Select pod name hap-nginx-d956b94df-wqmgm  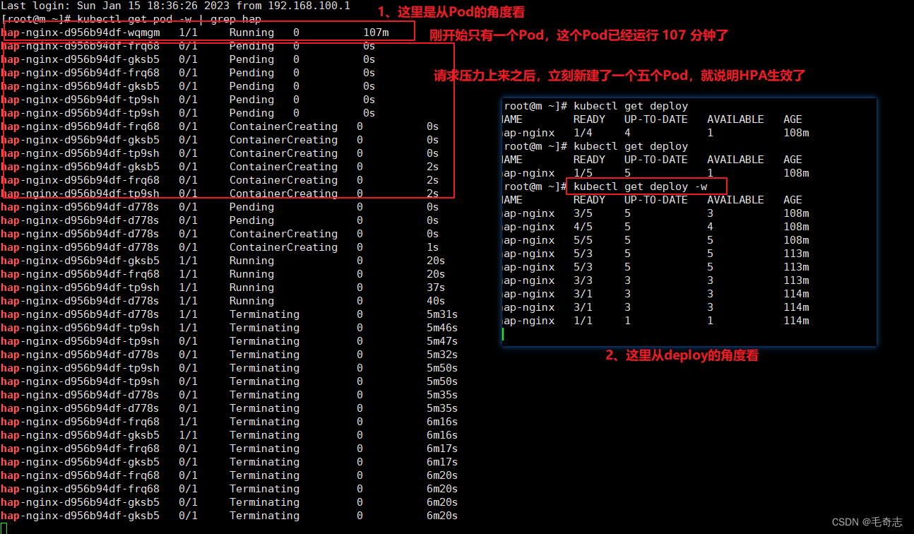coord(81,32)
